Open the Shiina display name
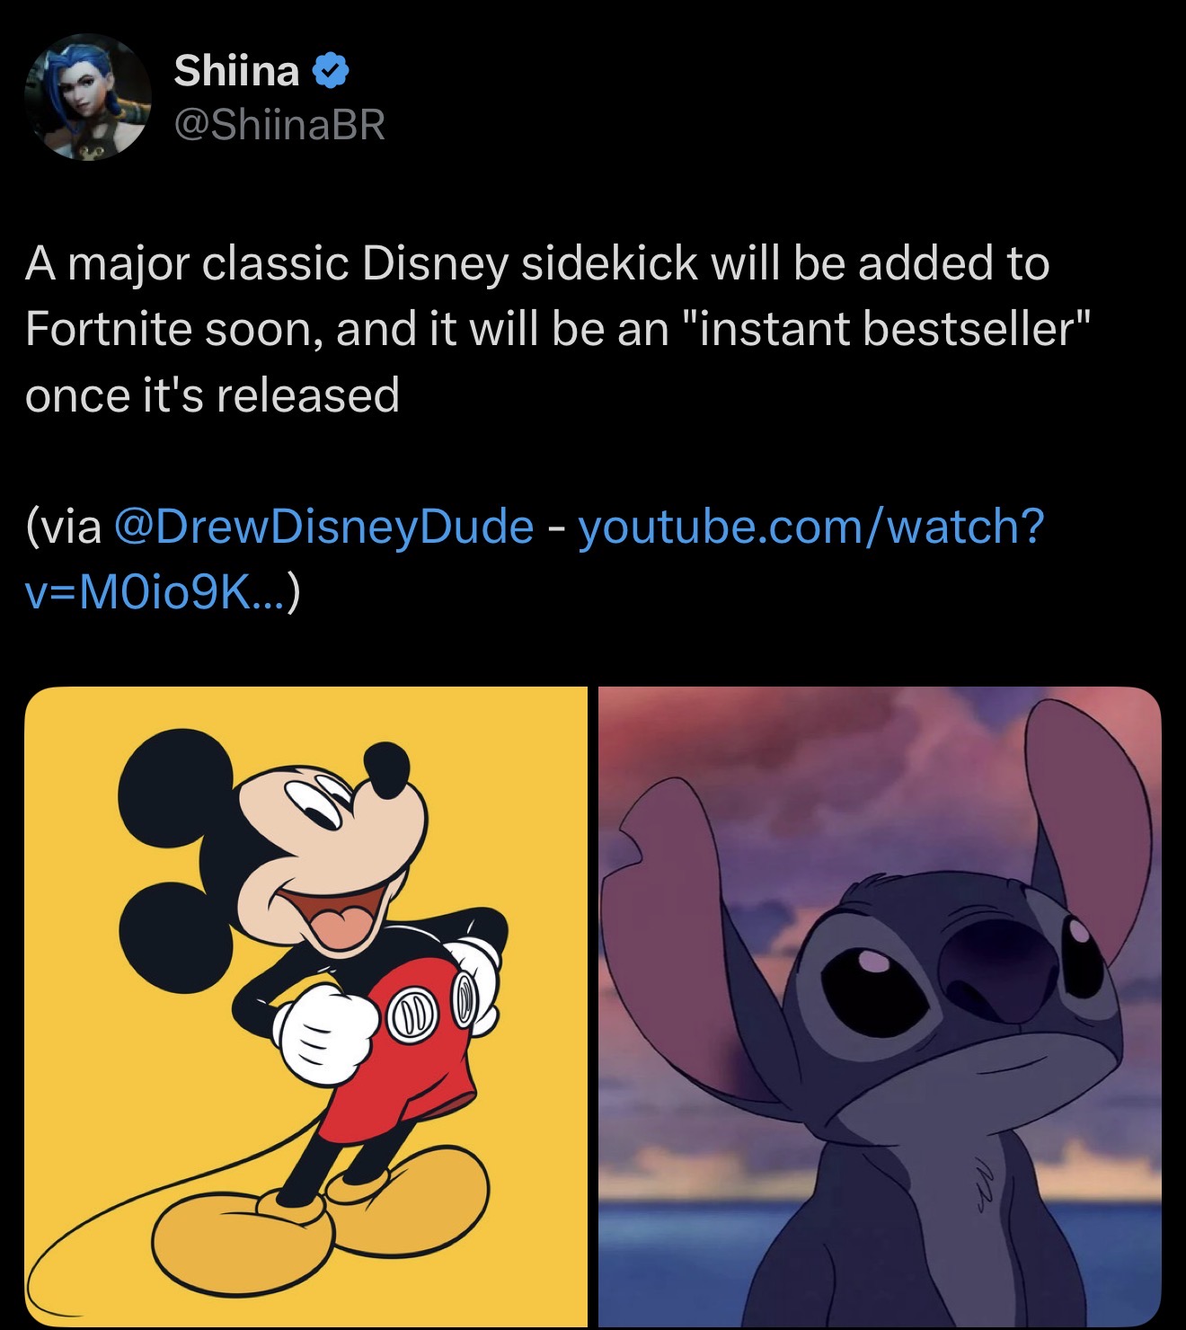This screenshot has width=1186, height=1330. [x=236, y=70]
